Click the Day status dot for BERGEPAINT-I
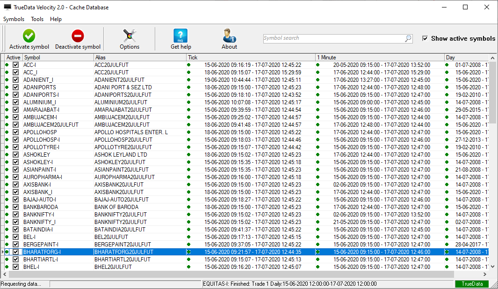498x289 pixels. tap(447, 245)
